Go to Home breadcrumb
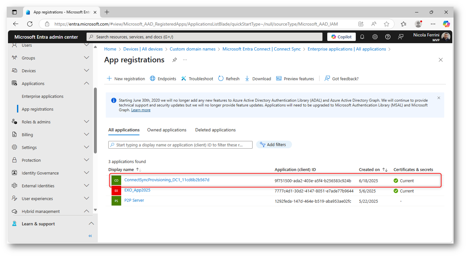The image size is (467, 257). click(x=110, y=49)
